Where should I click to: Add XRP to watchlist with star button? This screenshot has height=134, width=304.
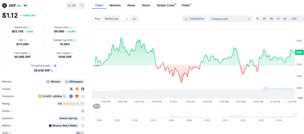pyautogui.click(x=72, y=5)
